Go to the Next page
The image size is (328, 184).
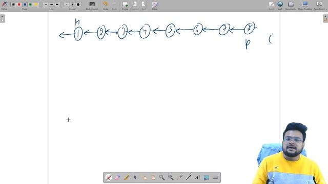pyautogui.click(x=143, y=6)
